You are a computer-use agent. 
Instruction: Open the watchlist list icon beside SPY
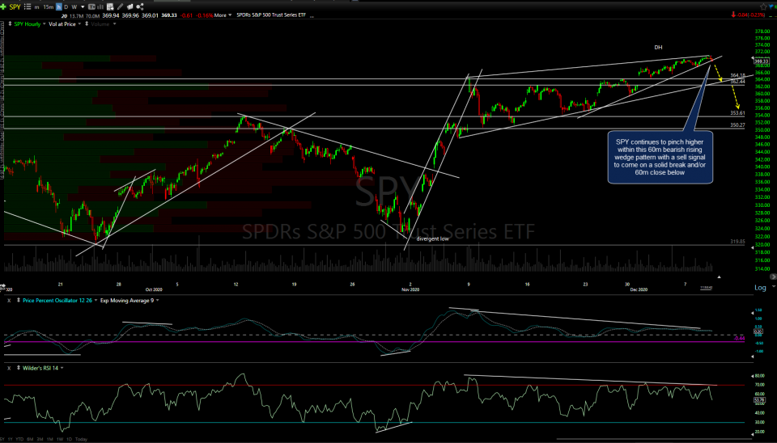coord(28,7)
